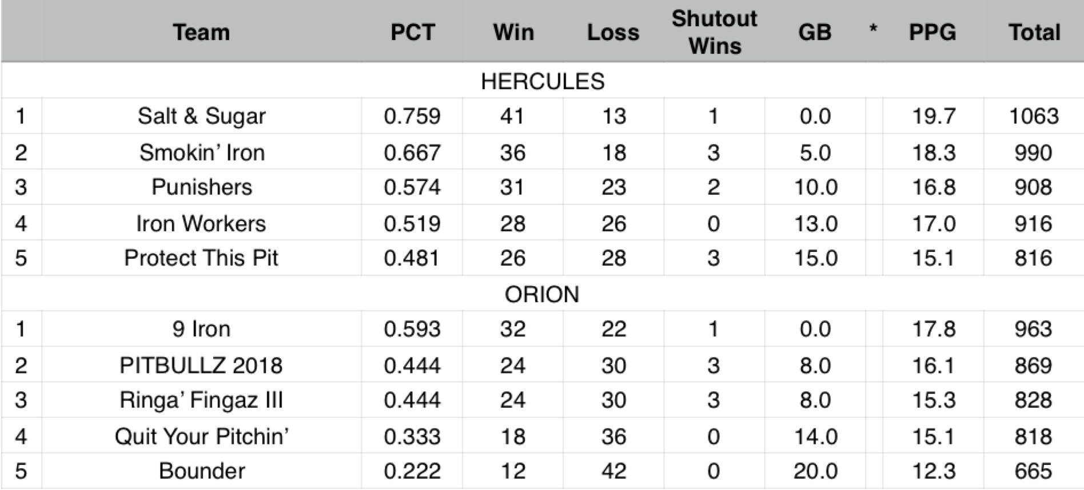Screen dimensions: 1084x490
Task: Select the ORION division row
Action: 542,294
